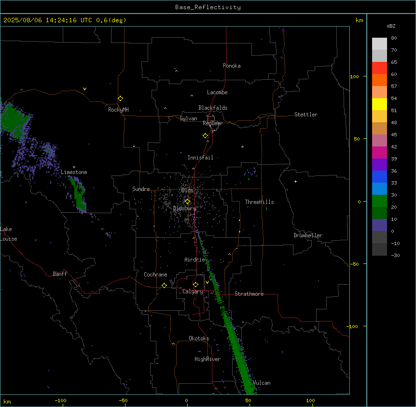Click the Ponoka city label

pos(232,66)
